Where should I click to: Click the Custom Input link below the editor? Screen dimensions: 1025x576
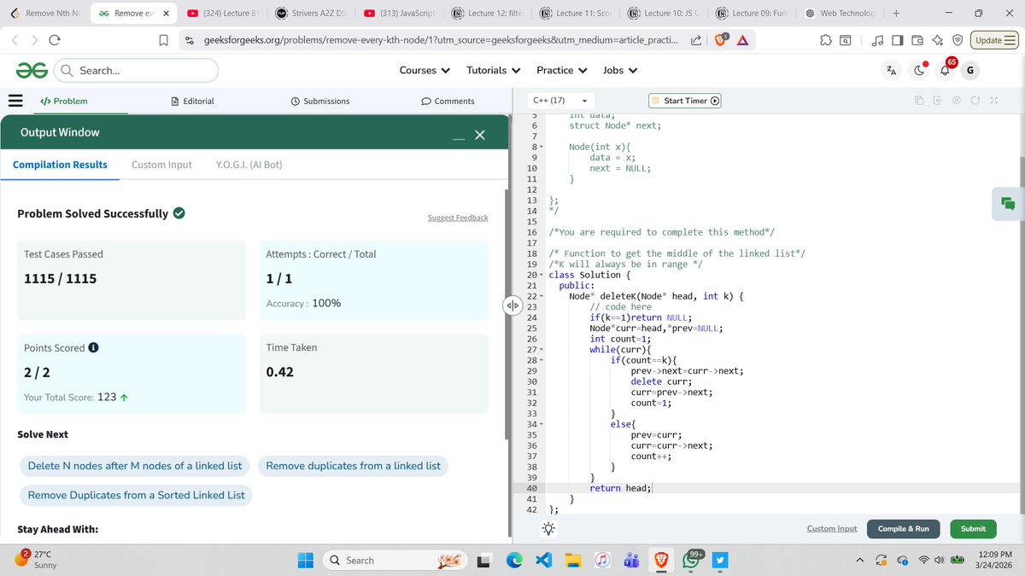pos(832,528)
